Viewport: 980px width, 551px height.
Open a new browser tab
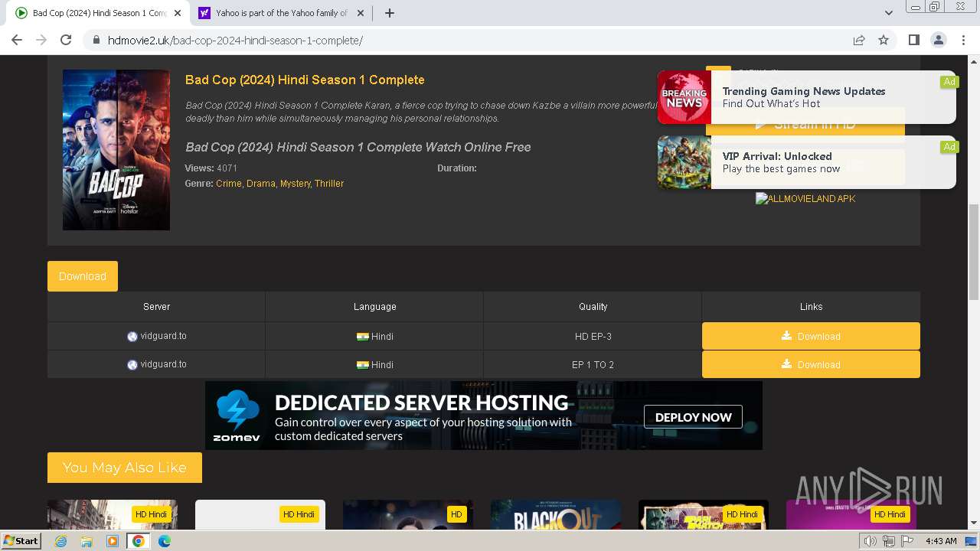tap(389, 13)
